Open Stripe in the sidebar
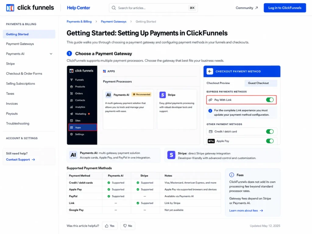 (10, 64)
